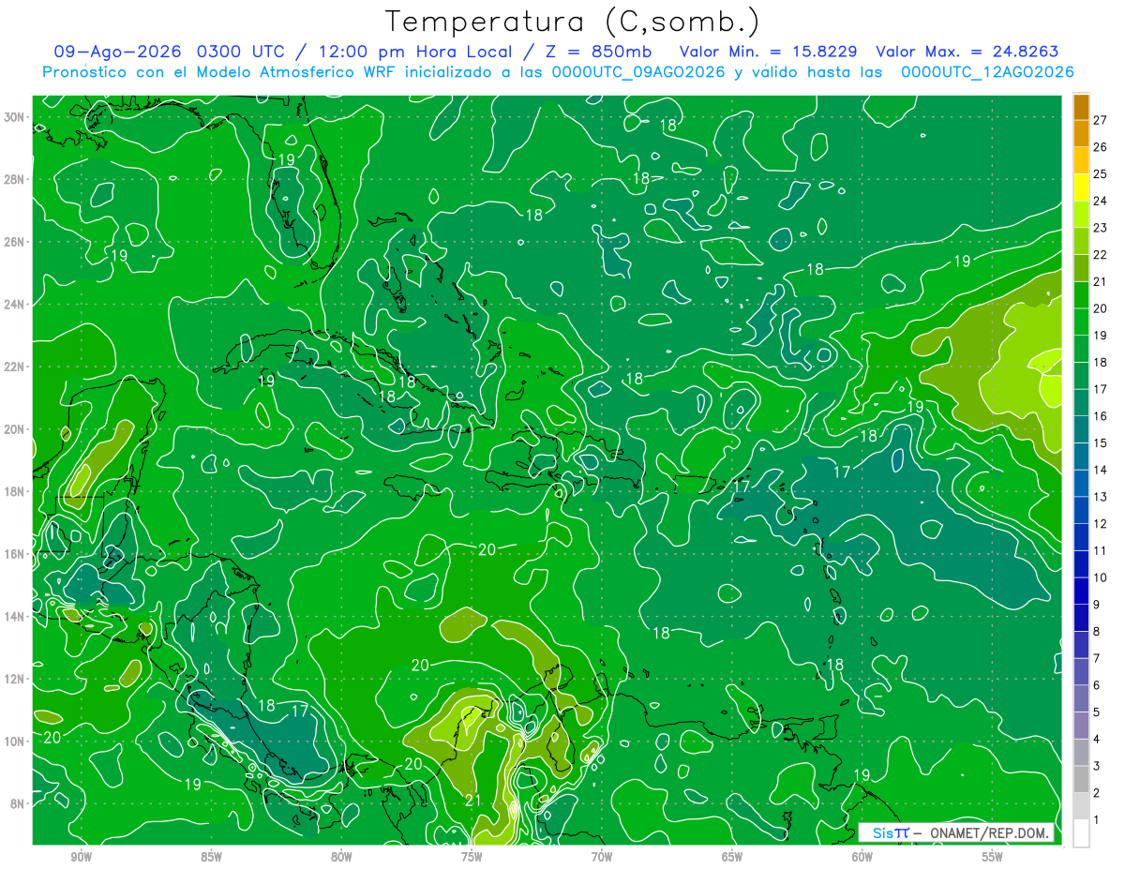Select the date text '09-Ago-2026 0300 UTC'
The height and width of the screenshot is (869, 1125).
tap(172, 52)
